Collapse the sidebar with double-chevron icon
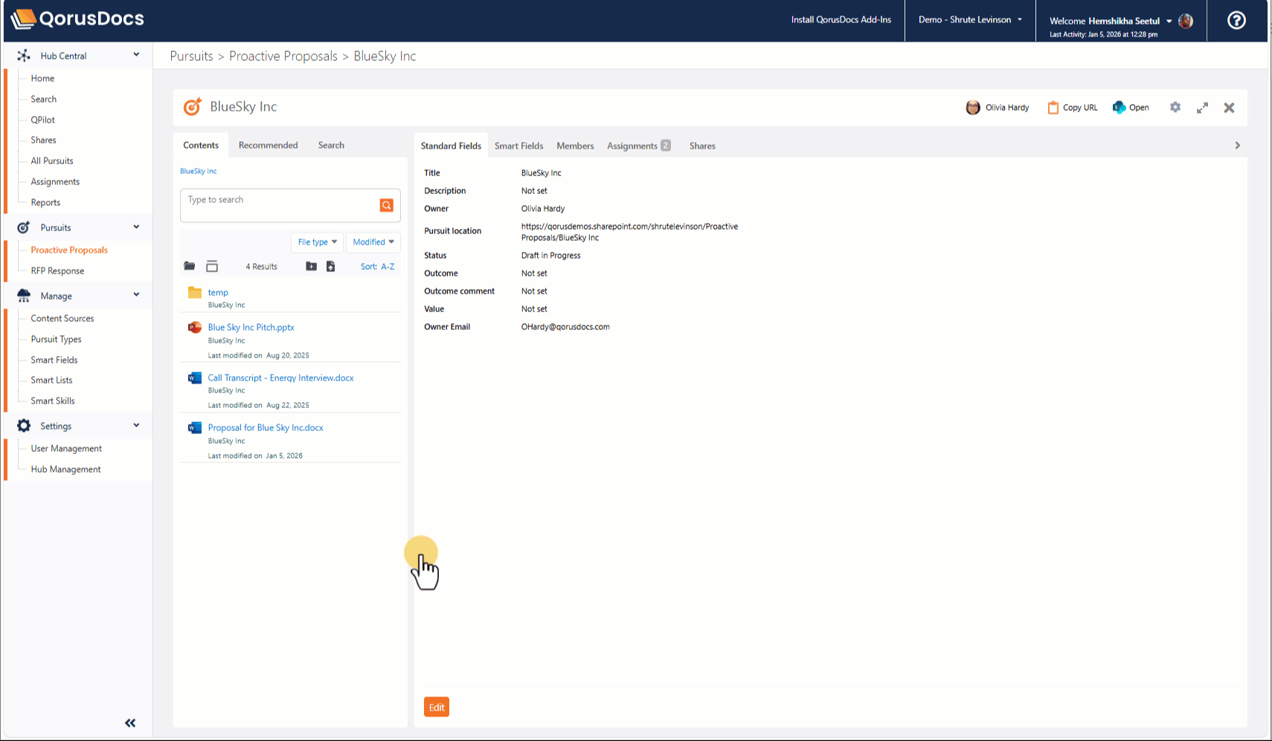 130,723
